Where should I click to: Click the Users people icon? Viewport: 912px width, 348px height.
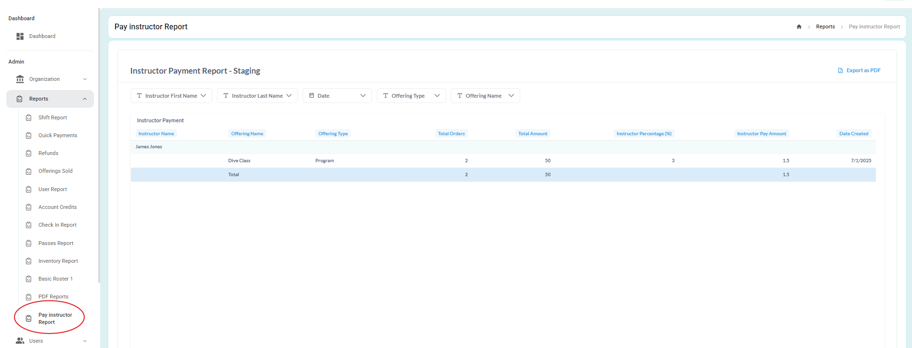20,341
